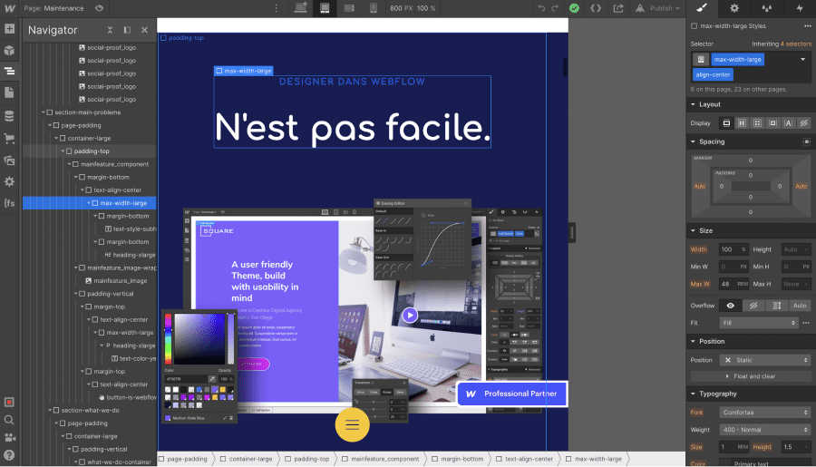Set display to Grid

757,123
